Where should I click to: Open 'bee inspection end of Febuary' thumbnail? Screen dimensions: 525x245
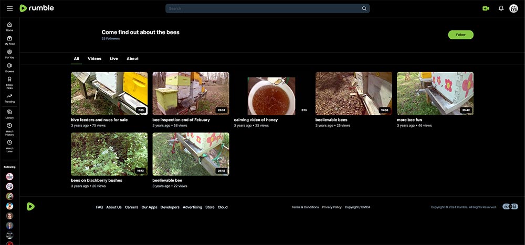[x=191, y=94]
